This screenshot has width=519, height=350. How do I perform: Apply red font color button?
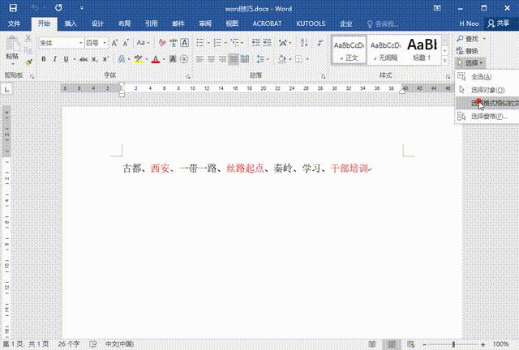pyautogui.click(x=156, y=59)
